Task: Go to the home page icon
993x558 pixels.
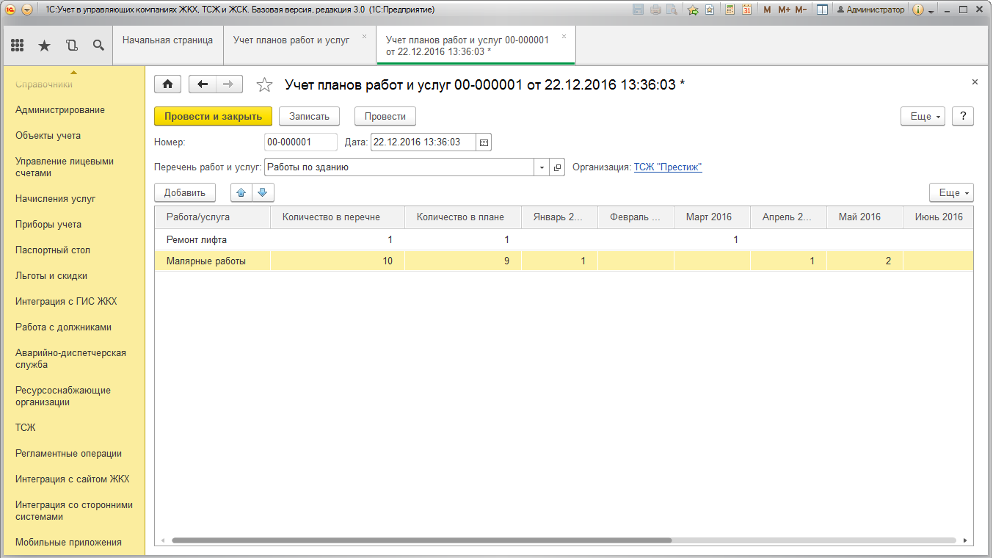Action: pos(167,84)
